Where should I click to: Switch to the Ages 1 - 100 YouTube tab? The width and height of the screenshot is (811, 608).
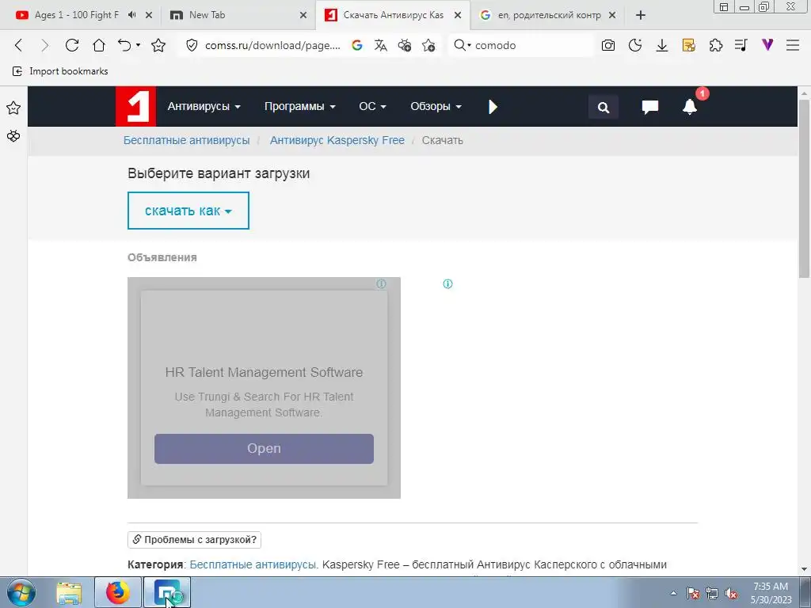(77, 15)
